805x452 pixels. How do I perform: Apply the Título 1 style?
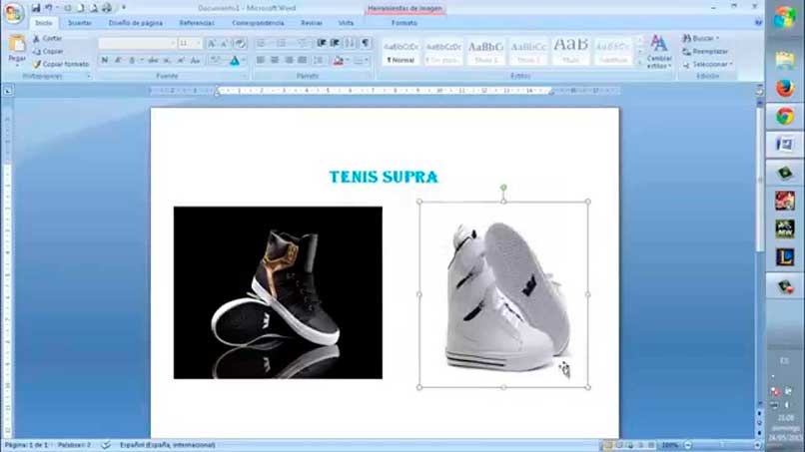pyautogui.click(x=485, y=51)
